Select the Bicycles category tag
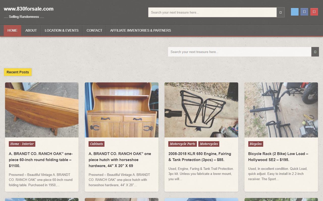Image resolution: width=323 pixels, height=201 pixels. coord(256,144)
